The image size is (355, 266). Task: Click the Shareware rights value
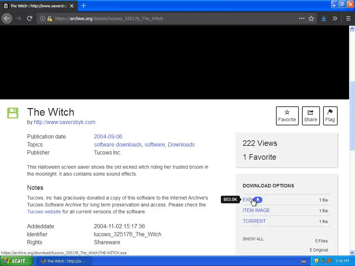pyautogui.click(x=107, y=242)
